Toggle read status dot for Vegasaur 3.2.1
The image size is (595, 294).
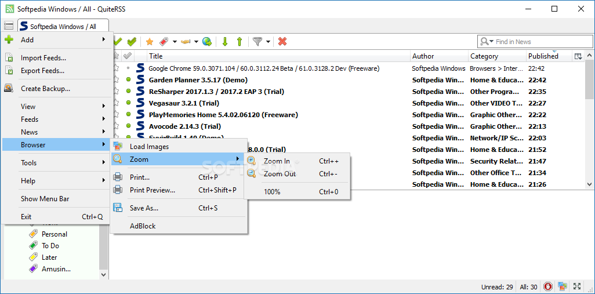128,103
